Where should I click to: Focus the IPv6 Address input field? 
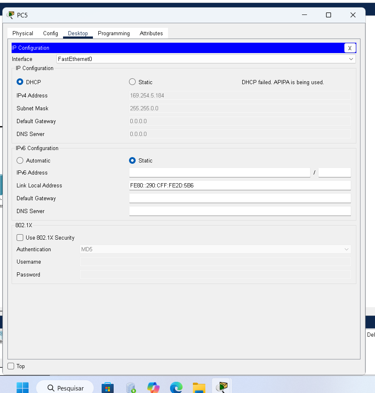tap(219, 172)
